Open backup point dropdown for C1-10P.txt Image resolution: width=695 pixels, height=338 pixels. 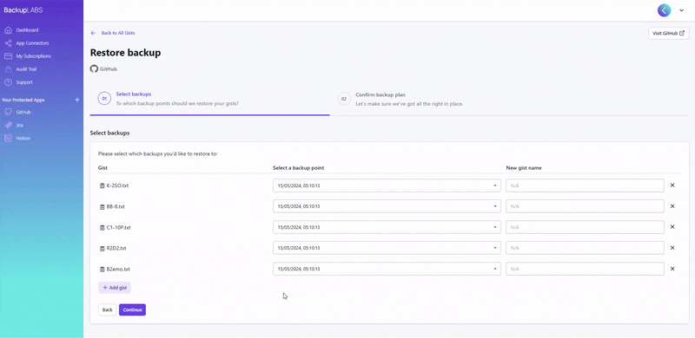point(387,227)
